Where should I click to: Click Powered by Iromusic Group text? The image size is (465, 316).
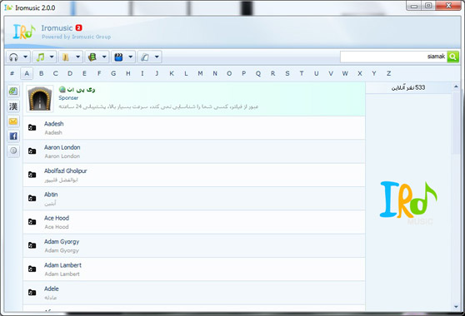tap(76, 37)
